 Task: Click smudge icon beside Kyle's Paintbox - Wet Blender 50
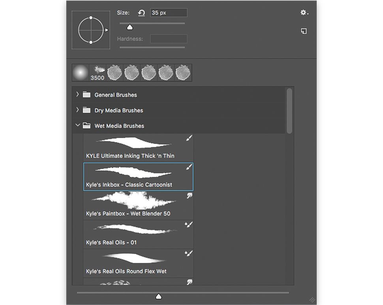tap(189, 195)
